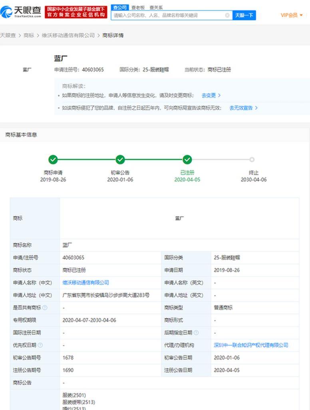The height and width of the screenshot is (410, 310).
Task: Open 维沃移动通信有限公司 breadcrumb link
Action: (68, 35)
